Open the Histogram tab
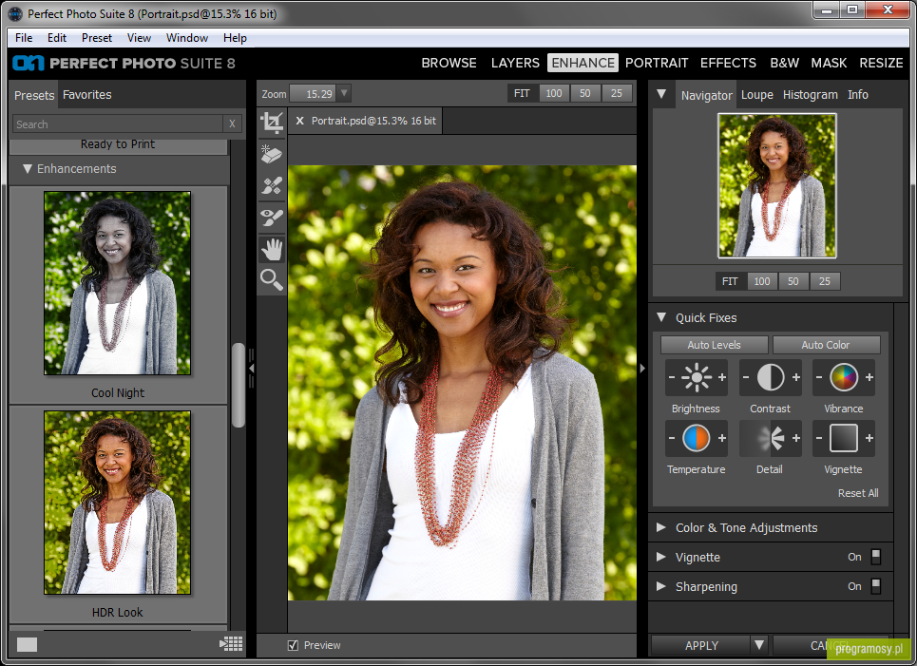The height and width of the screenshot is (666, 917). (x=810, y=95)
